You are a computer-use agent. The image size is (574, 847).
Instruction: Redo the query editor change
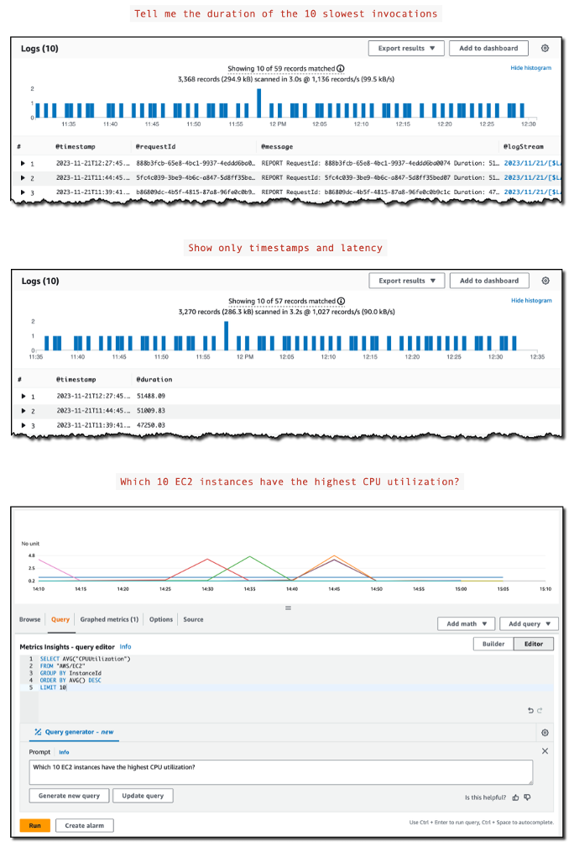pyautogui.click(x=540, y=710)
